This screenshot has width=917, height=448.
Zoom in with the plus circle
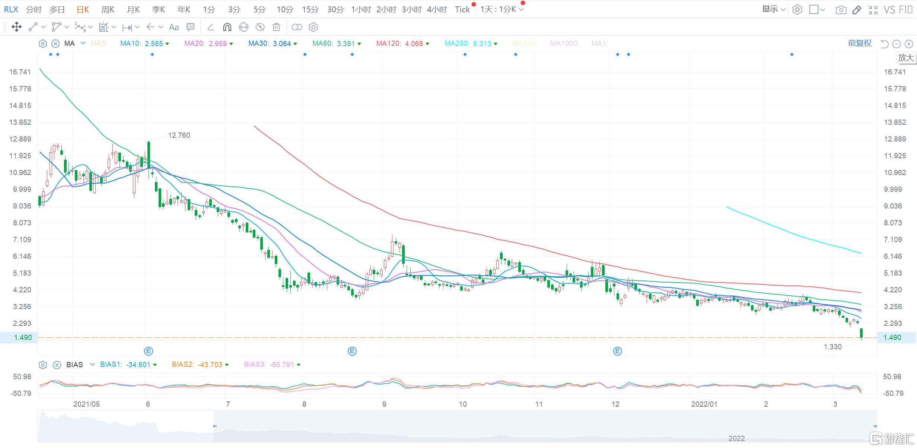click(x=909, y=44)
